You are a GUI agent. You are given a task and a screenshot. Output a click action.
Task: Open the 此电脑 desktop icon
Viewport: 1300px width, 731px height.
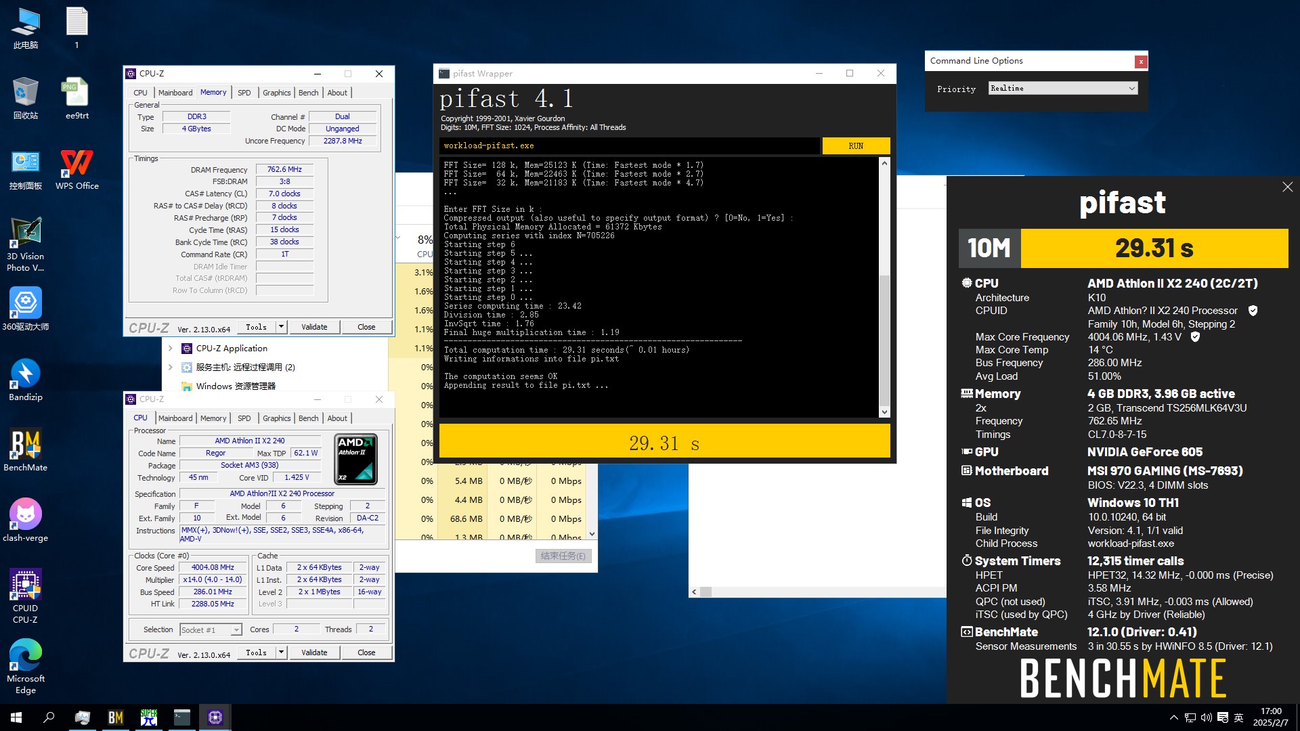pyautogui.click(x=26, y=28)
